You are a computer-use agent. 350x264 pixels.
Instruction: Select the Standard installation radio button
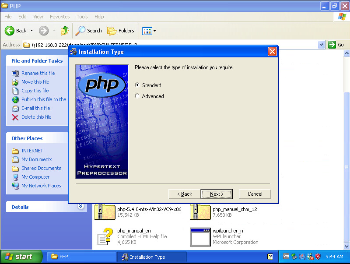[x=138, y=85]
